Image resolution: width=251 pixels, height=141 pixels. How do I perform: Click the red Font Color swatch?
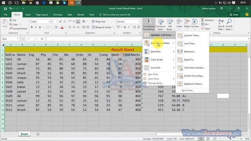62,27
